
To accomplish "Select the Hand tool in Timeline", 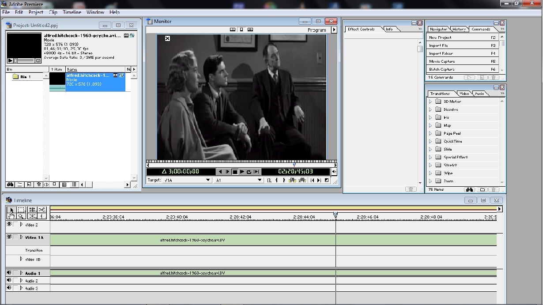I will [11, 216].
